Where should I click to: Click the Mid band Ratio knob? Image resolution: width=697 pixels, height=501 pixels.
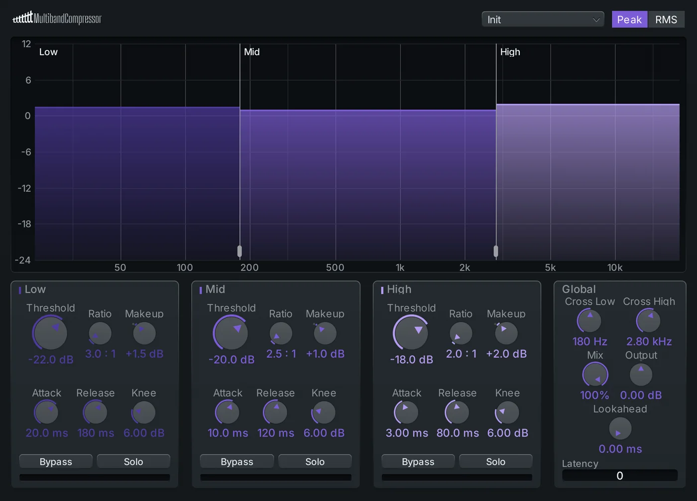pyautogui.click(x=281, y=333)
